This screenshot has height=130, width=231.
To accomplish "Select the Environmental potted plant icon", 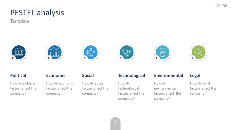I will pyautogui.click(x=162, y=52).
